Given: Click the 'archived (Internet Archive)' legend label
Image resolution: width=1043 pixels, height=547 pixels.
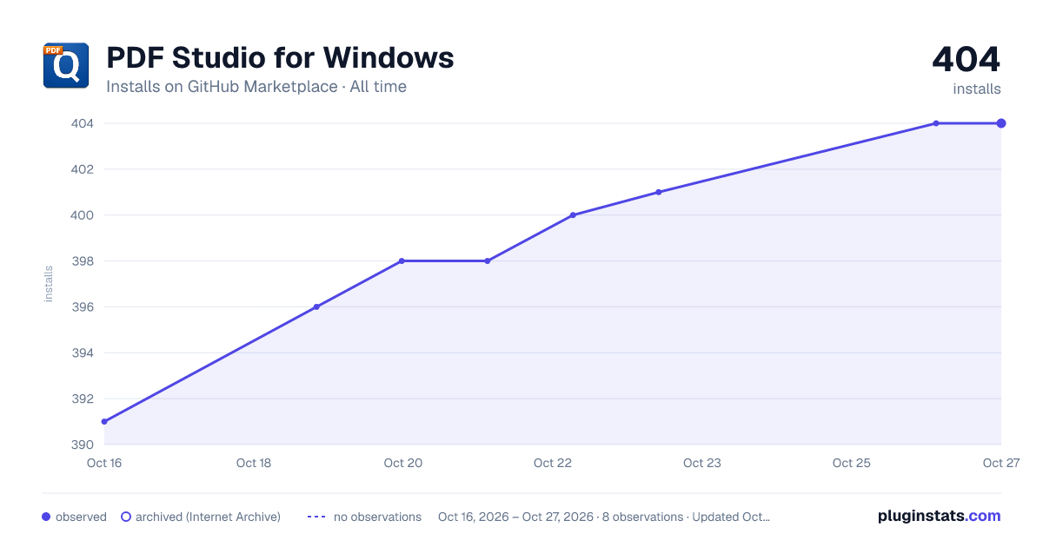Looking at the screenshot, I should [x=208, y=517].
